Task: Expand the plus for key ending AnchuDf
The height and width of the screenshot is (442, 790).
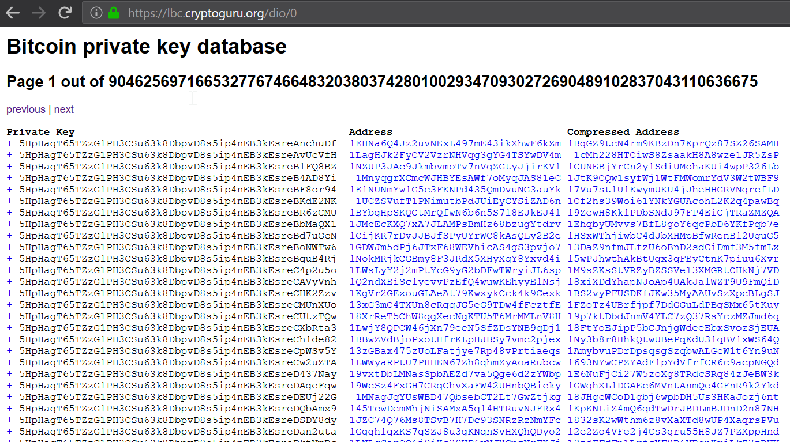Action: 9,143
